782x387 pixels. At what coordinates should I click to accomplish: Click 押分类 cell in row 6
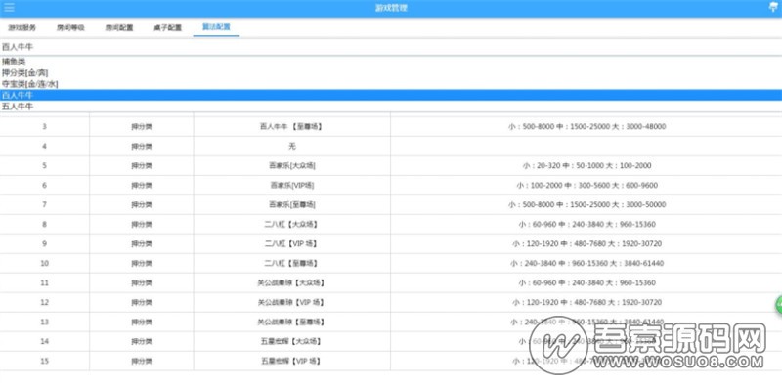click(142, 185)
